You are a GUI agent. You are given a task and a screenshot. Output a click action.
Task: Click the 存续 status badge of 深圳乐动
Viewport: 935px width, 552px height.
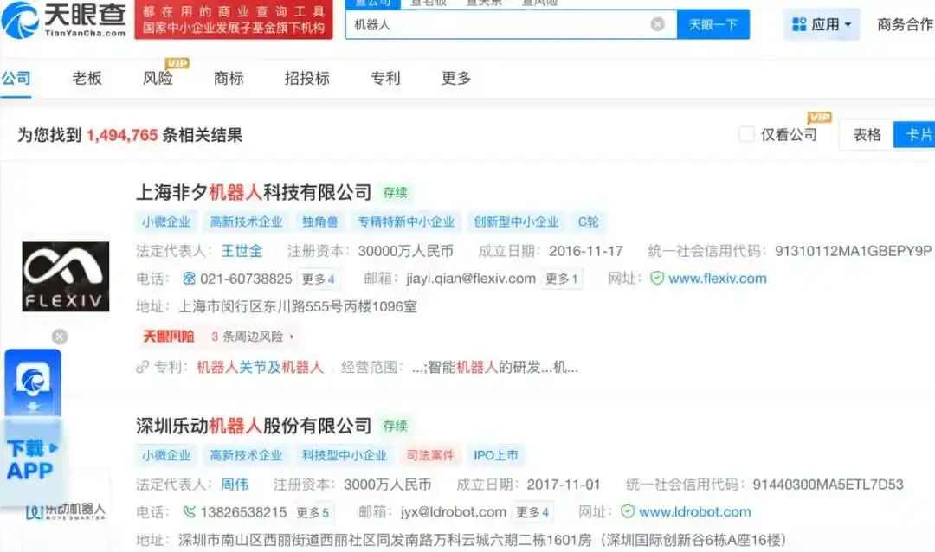pos(395,426)
